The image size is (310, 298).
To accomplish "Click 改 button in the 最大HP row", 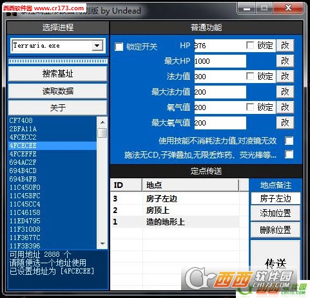I will pyautogui.click(x=285, y=61).
